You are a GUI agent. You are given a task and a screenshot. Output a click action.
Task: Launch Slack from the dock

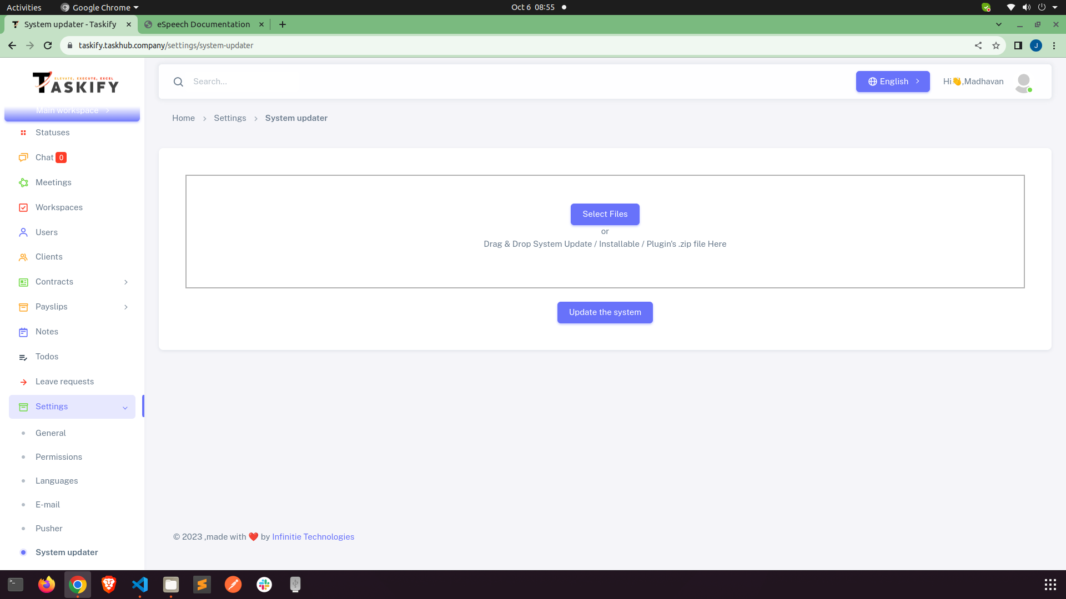[263, 585]
